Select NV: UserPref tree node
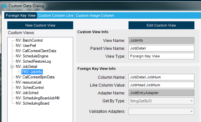Screen dimensions: 201x122 [x=26, y=46]
